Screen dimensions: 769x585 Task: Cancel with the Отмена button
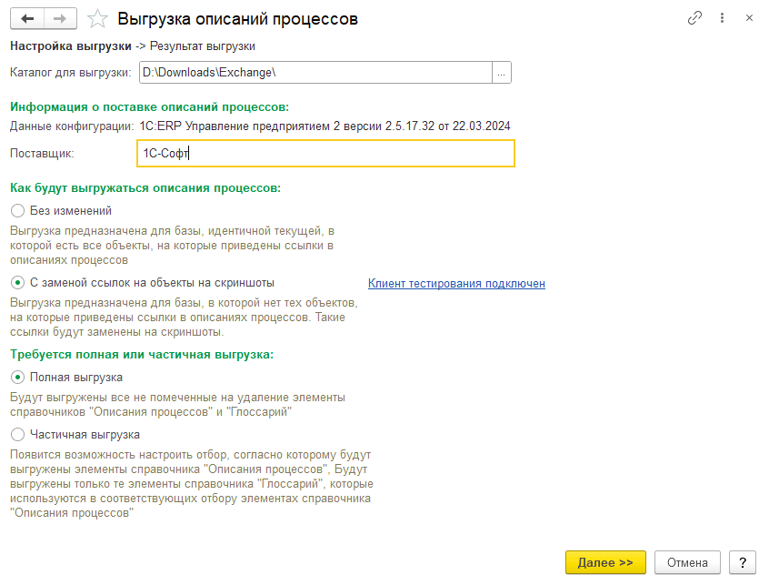tap(687, 562)
